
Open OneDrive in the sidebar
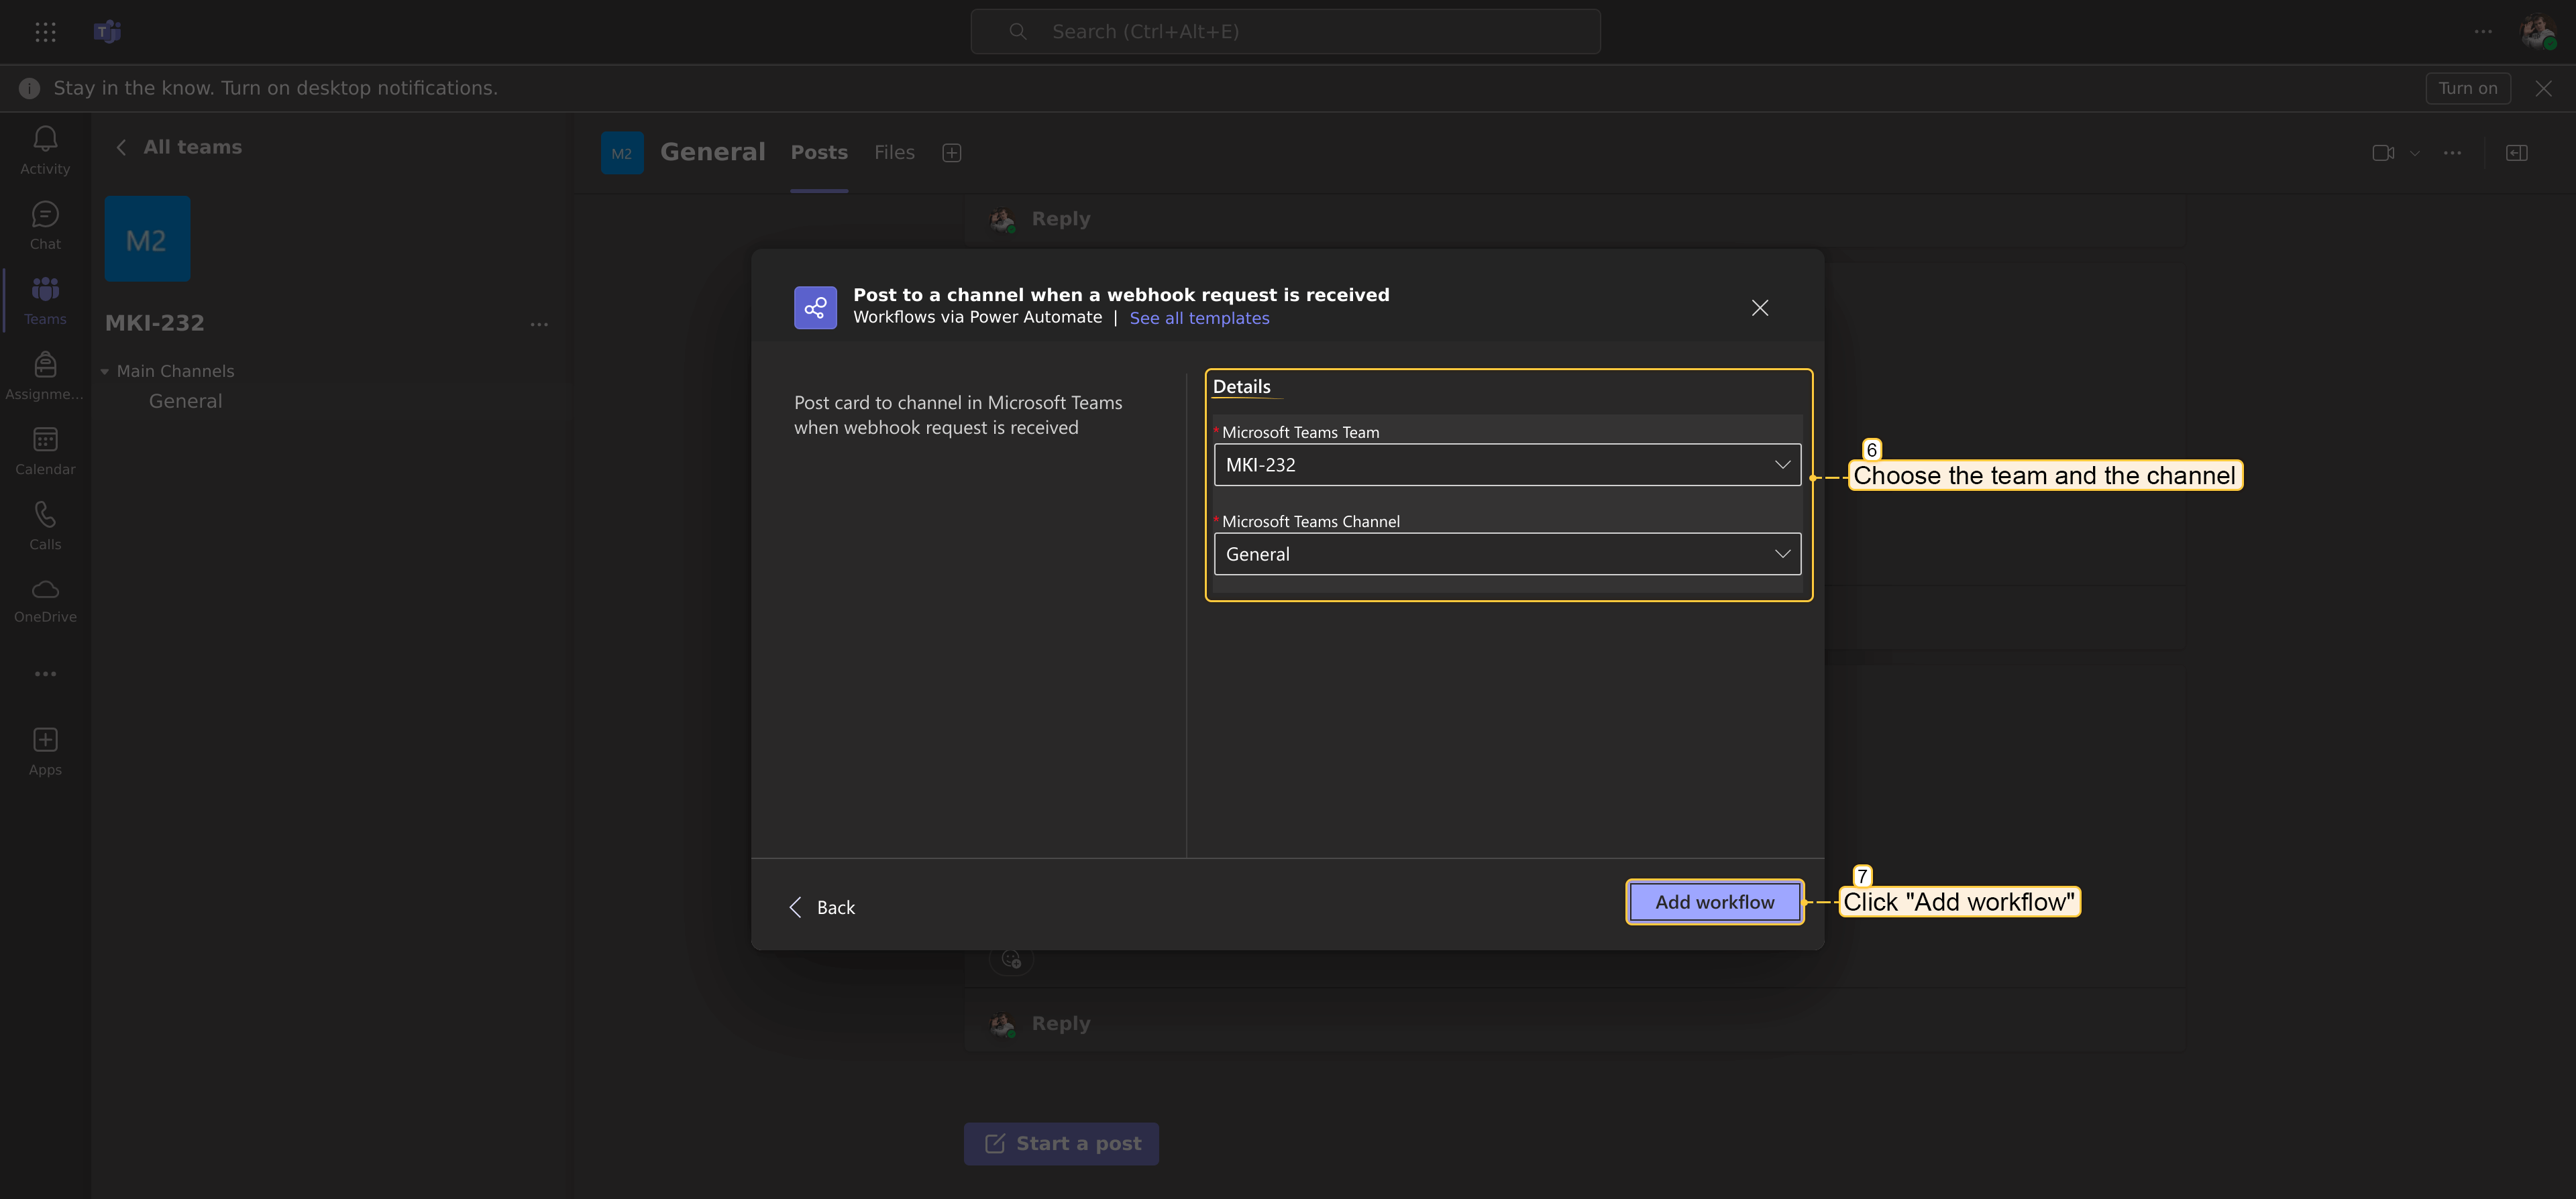tap(45, 599)
